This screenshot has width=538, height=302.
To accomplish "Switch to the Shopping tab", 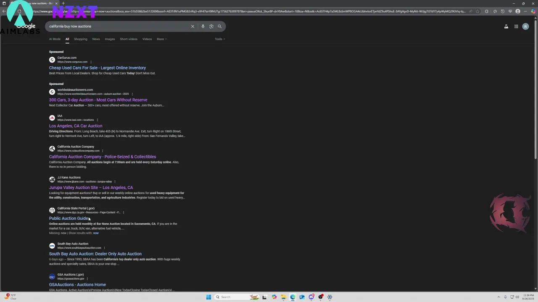I will 81,39.
